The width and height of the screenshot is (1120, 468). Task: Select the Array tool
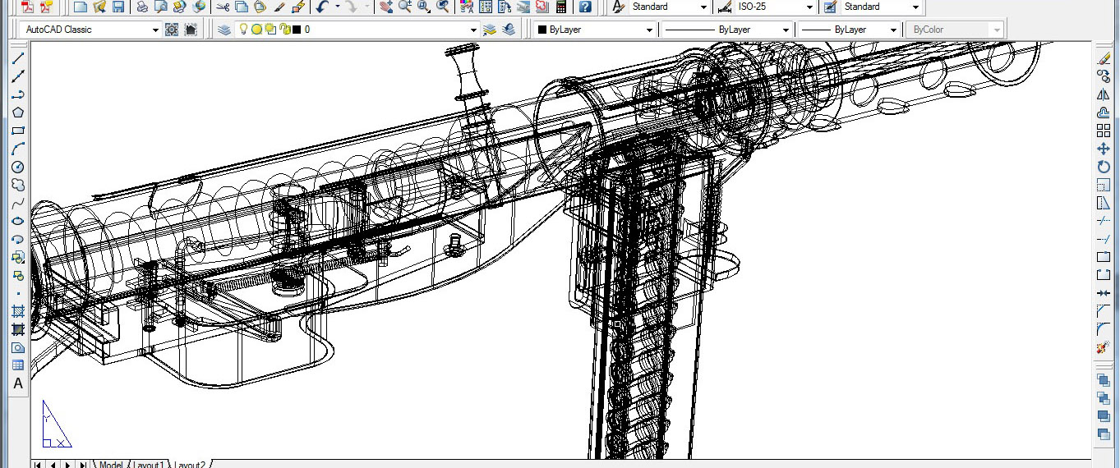pyautogui.click(x=1104, y=131)
